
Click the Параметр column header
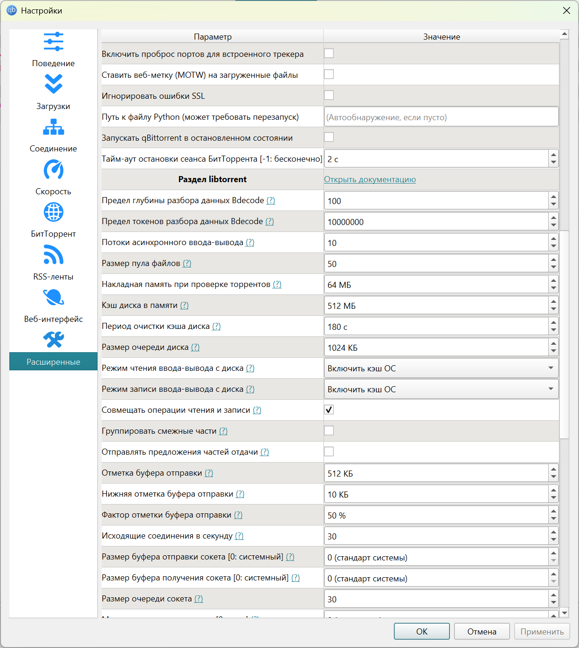pos(213,36)
